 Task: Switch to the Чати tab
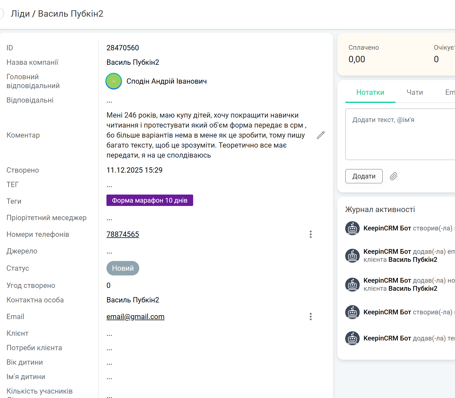click(415, 92)
